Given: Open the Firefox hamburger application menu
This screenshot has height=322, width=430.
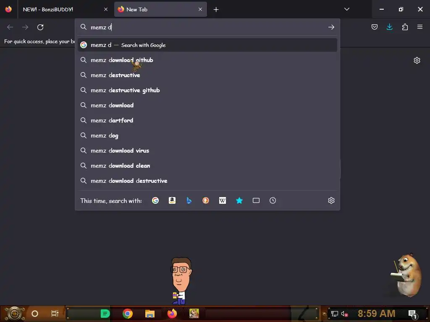Looking at the screenshot, I should 420,27.
